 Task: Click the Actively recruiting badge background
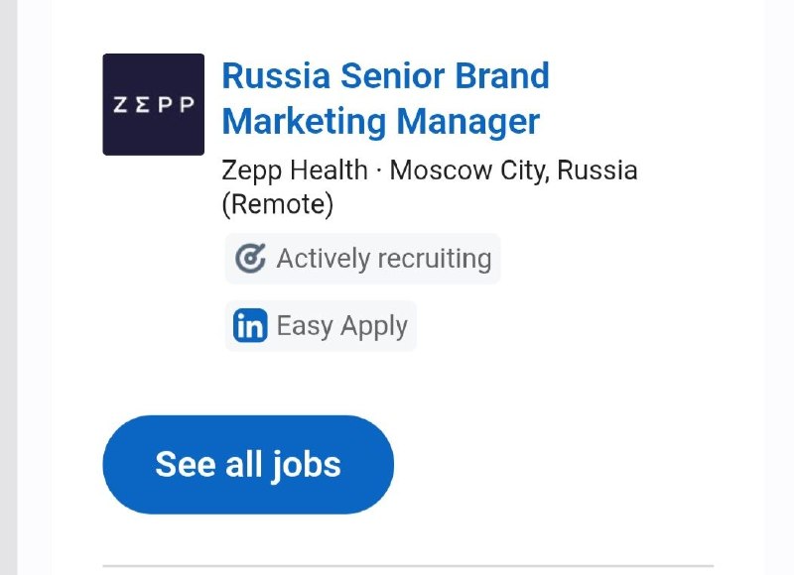pos(363,259)
